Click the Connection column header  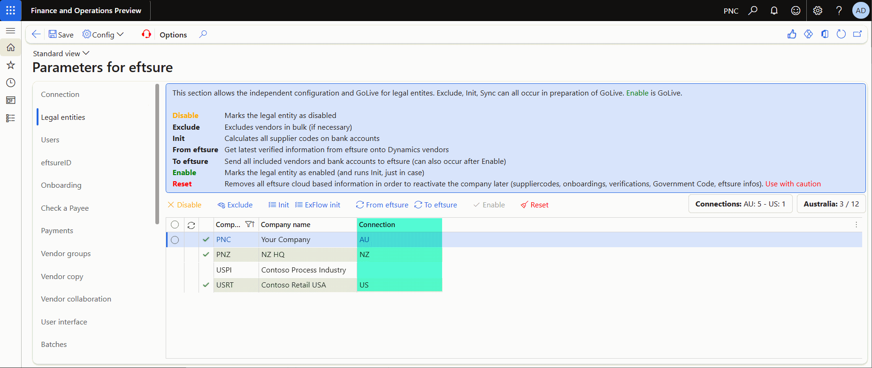point(399,225)
